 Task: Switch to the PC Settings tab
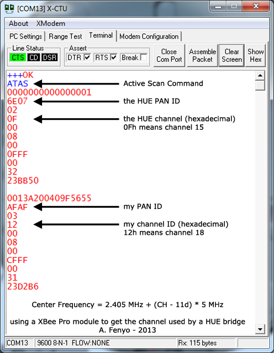pos(25,36)
